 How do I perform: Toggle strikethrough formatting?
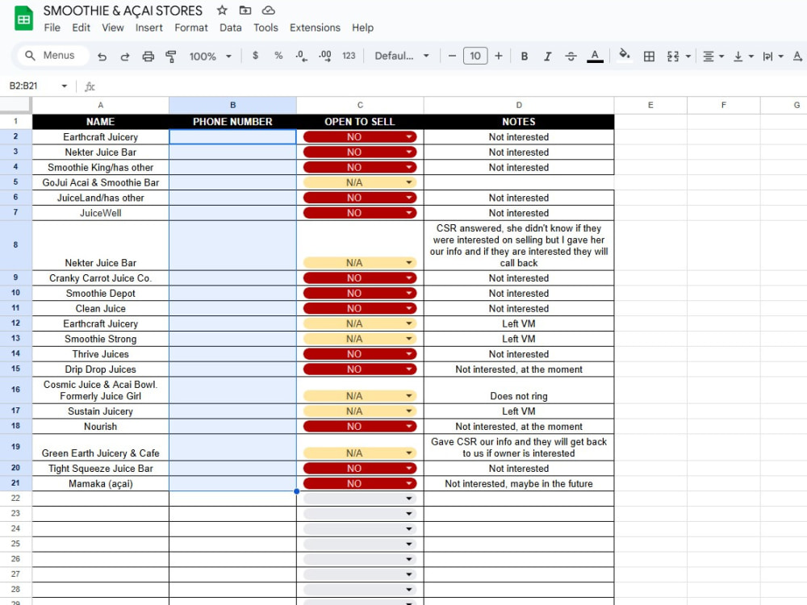(571, 56)
